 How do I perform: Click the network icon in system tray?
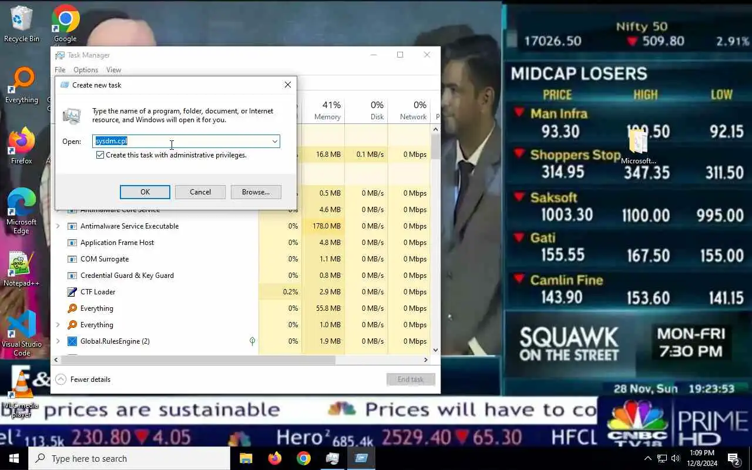tap(662, 459)
